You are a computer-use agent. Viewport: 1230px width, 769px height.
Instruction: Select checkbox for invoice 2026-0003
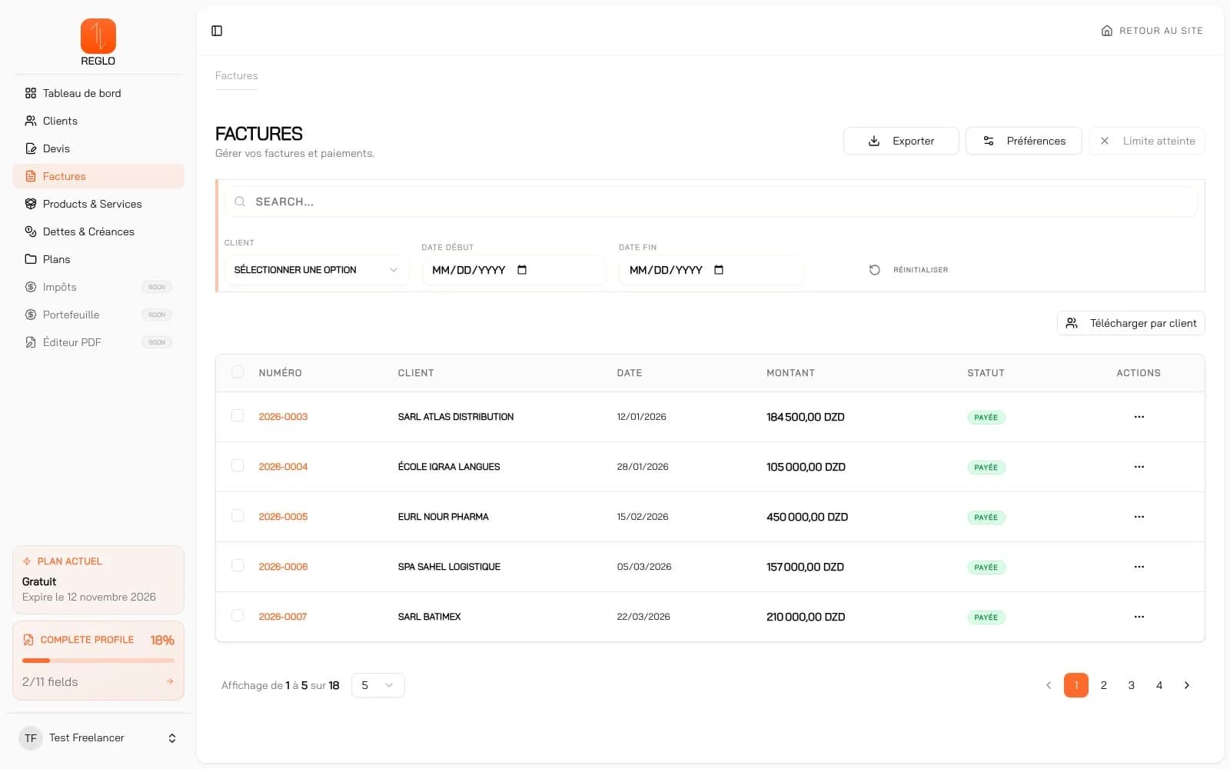pos(238,416)
